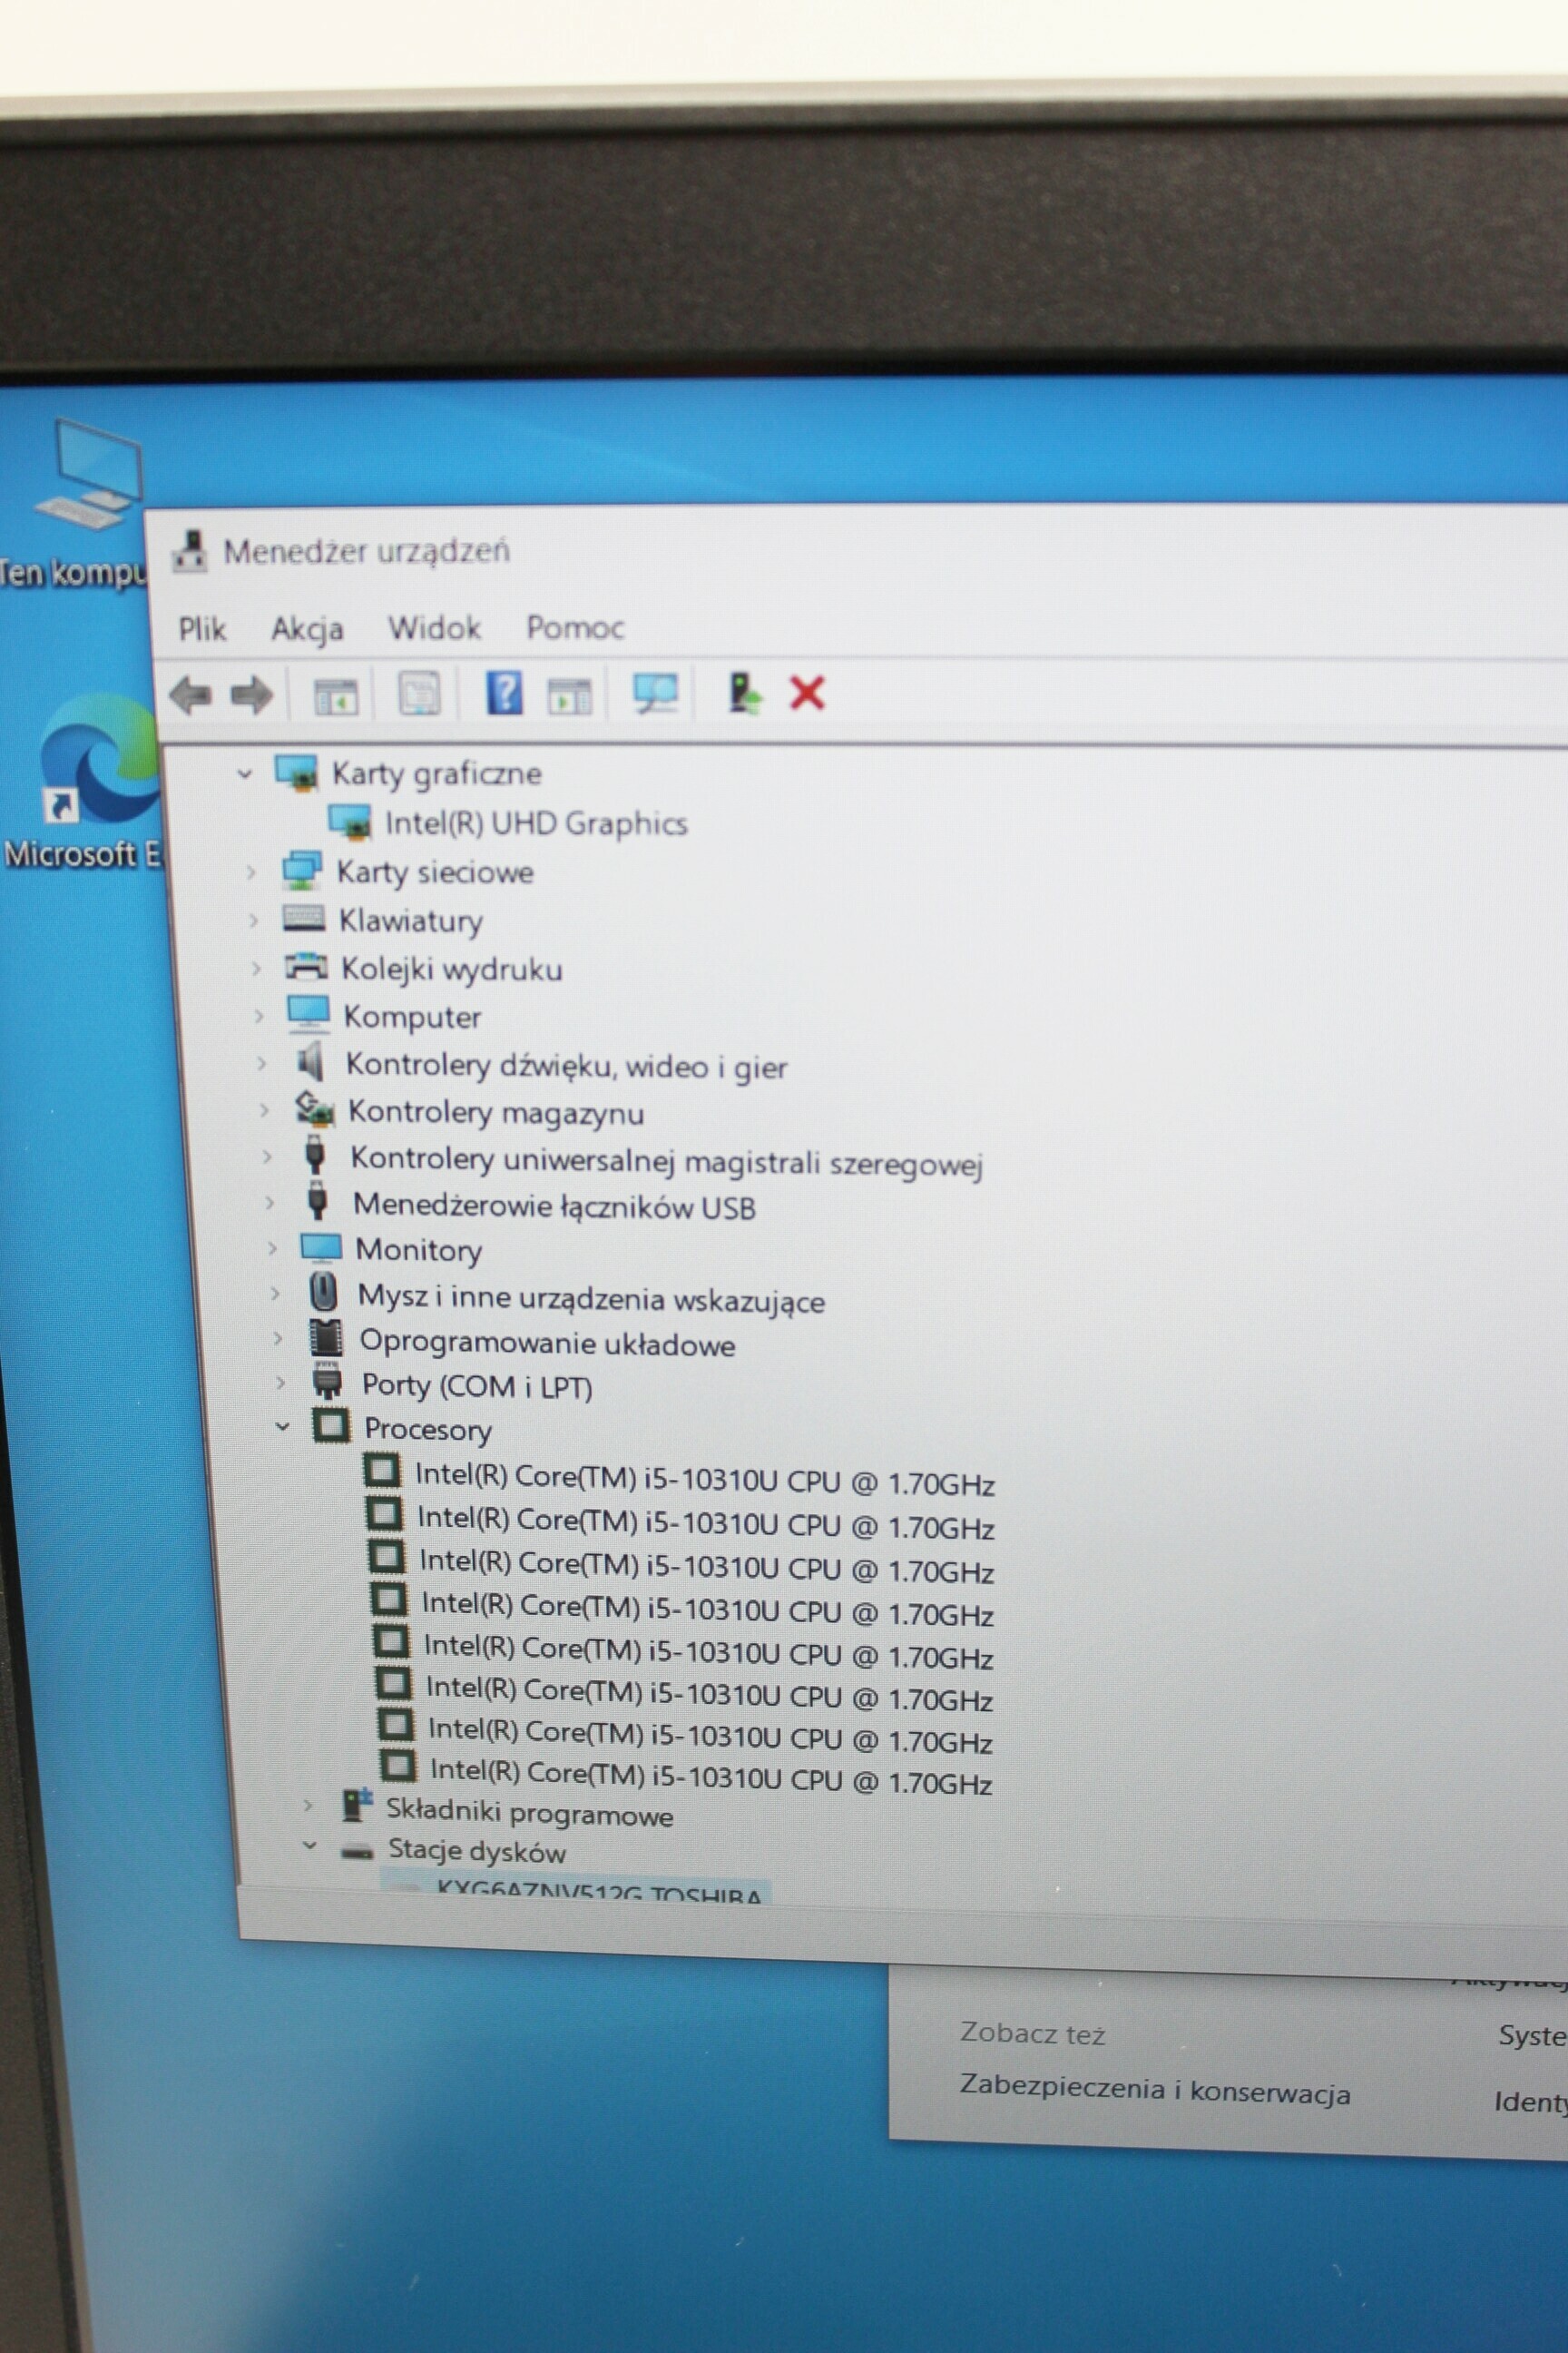Select the Klawiatury label

pyautogui.click(x=410, y=921)
